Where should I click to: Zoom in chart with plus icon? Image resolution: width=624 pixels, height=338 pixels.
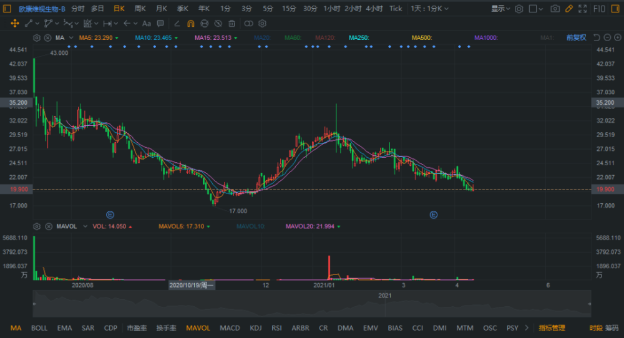618,37
